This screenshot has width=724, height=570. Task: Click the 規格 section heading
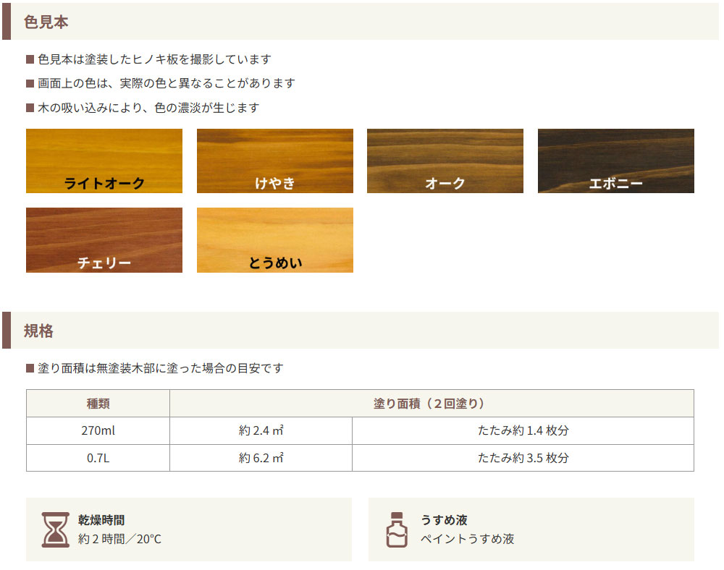tap(39, 331)
